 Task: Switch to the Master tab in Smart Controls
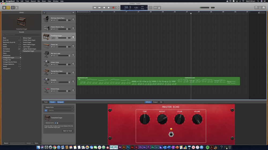click(x=52, y=102)
